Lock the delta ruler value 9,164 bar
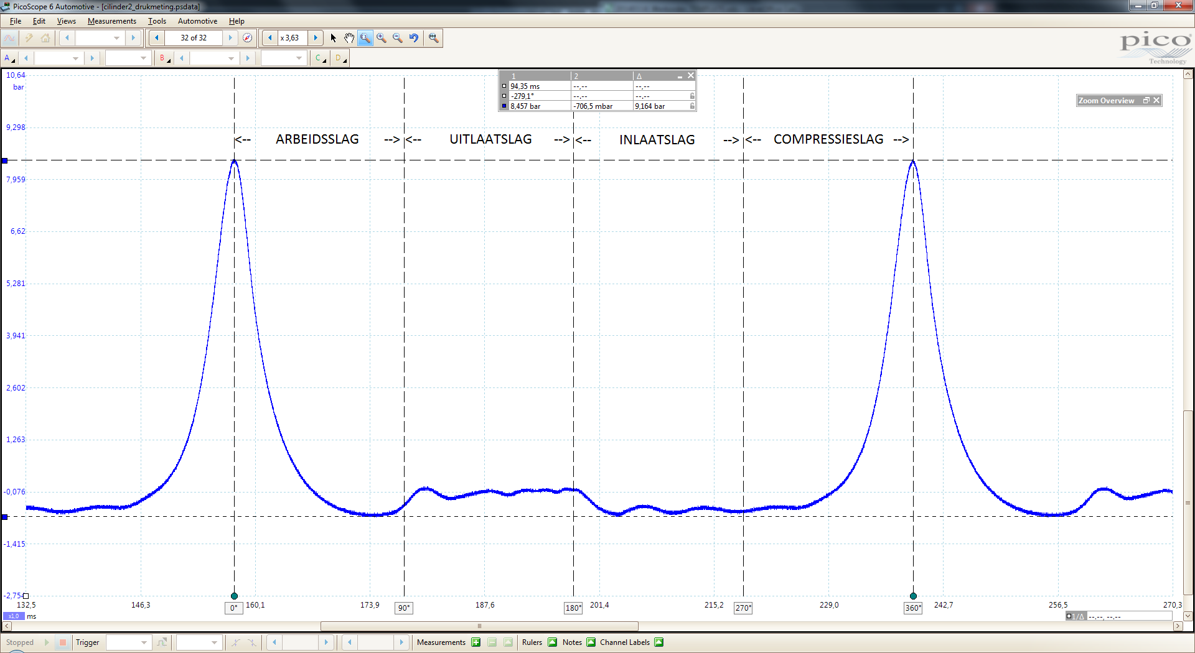The width and height of the screenshot is (1195, 653). coord(691,106)
